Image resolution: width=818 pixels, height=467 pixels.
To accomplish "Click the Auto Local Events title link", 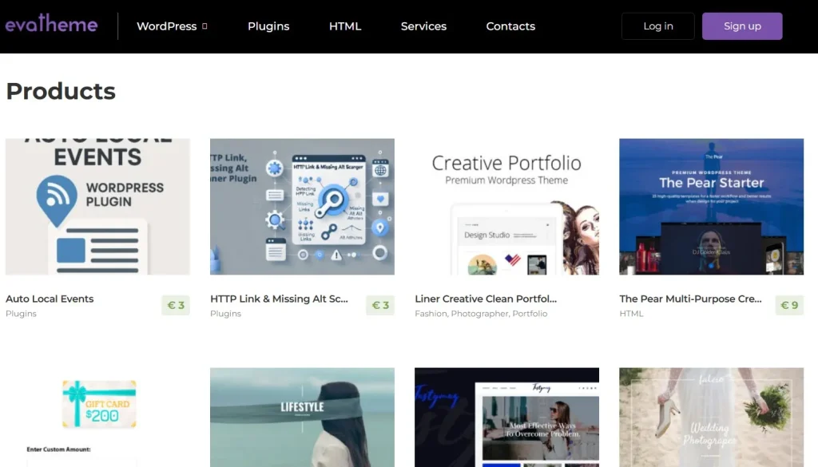I will click(x=50, y=299).
